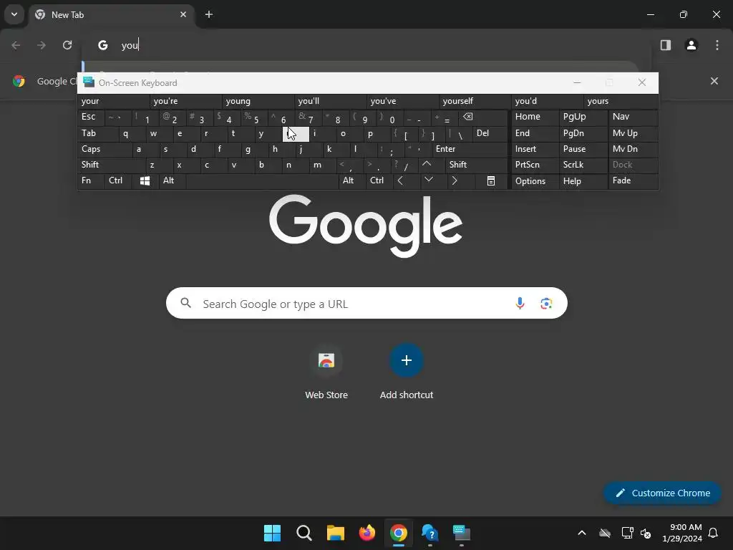Select the New Tab browser tab
Image resolution: width=733 pixels, height=550 pixels.
(x=112, y=14)
